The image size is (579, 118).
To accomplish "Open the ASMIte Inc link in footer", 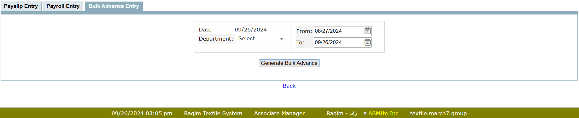I will pyautogui.click(x=383, y=113).
